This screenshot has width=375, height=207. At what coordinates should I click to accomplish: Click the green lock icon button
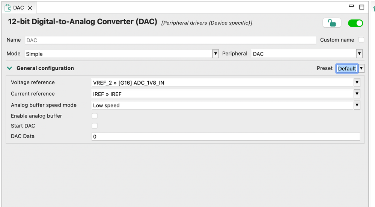coord(332,23)
